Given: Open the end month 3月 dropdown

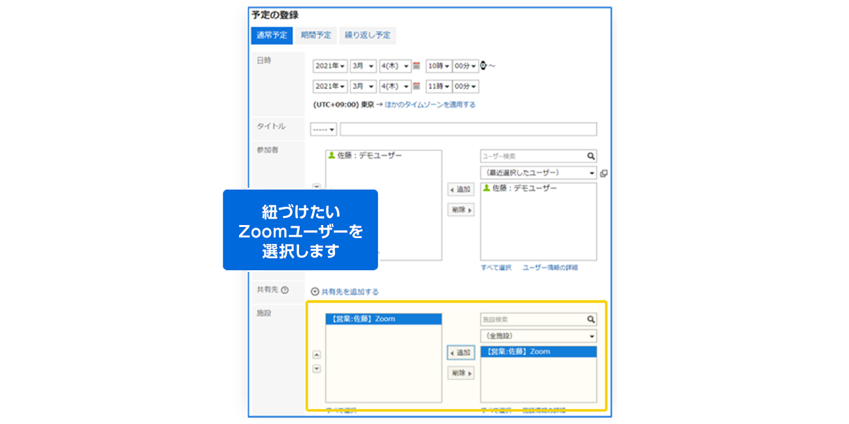Looking at the screenshot, I should pyautogui.click(x=363, y=86).
